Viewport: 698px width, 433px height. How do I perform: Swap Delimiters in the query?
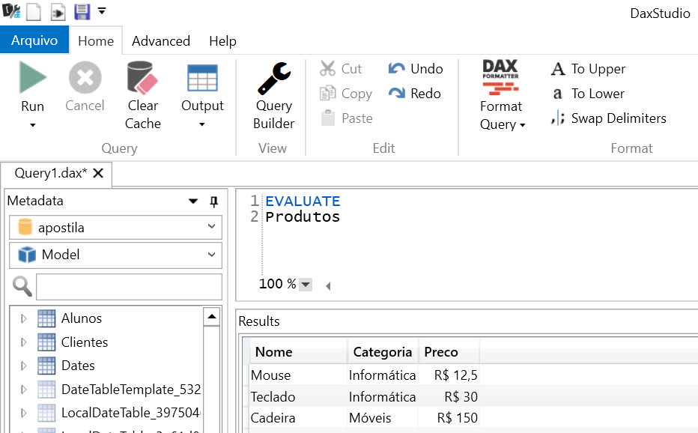point(612,118)
